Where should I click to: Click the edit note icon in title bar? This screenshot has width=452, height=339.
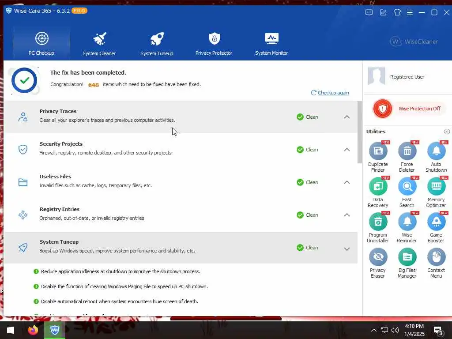[383, 12]
